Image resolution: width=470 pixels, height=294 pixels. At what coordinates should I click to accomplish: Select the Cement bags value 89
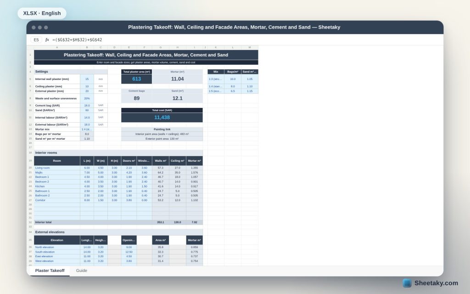pyautogui.click(x=136, y=98)
